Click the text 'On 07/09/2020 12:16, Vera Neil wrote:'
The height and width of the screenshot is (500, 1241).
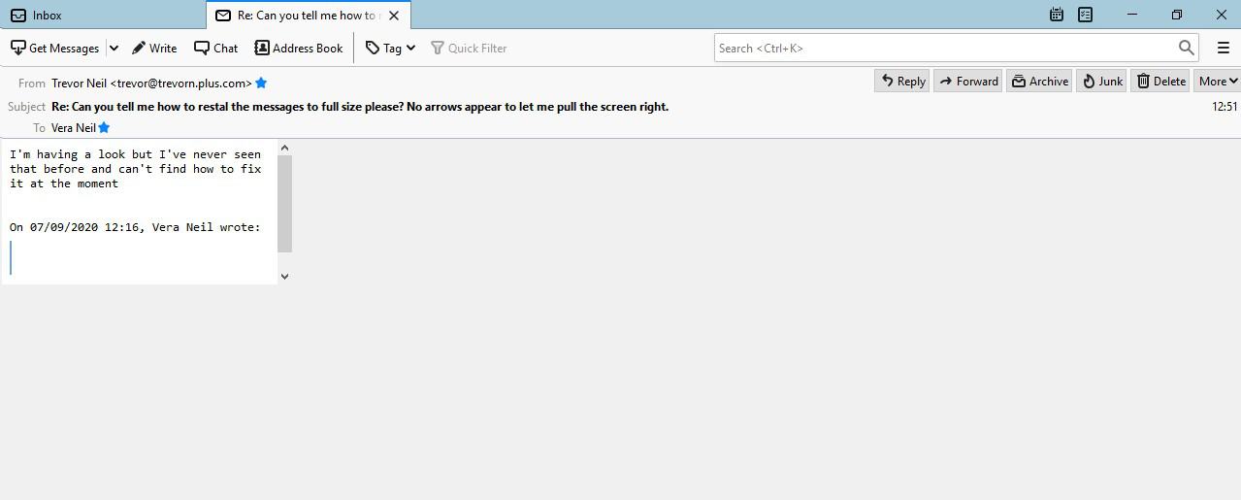pyautogui.click(x=135, y=227)
